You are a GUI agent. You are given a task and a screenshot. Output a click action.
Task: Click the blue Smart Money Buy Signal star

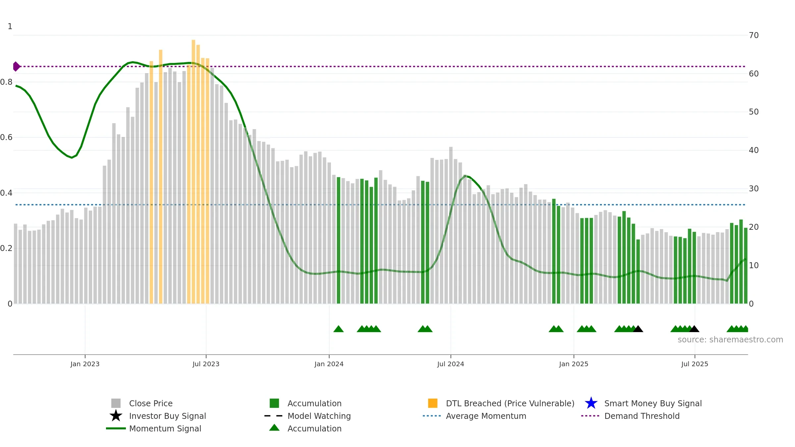[x=591, y=403]
